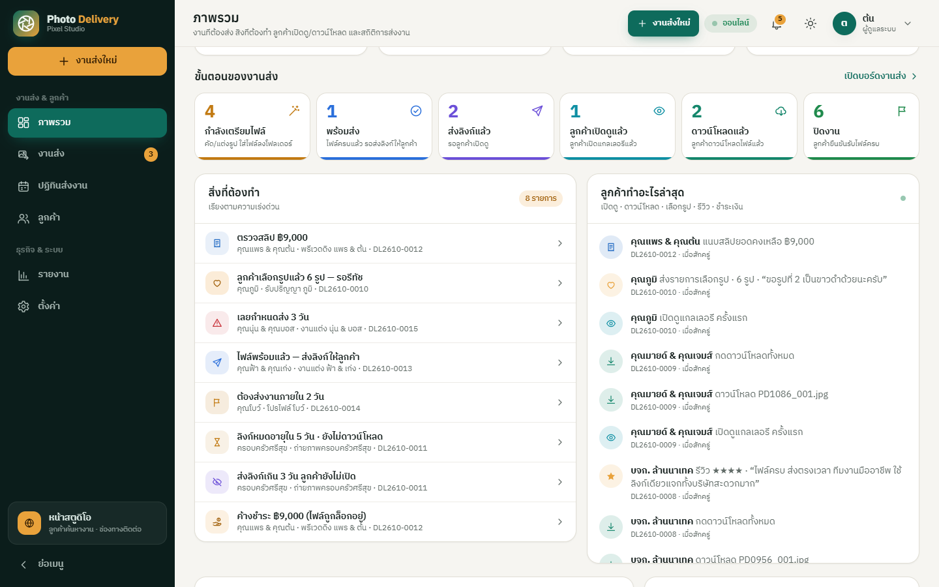Screen dimensions: 939x587
Task: Go to ภาพรวม in the sidebar
Action: tap(87, 123)
